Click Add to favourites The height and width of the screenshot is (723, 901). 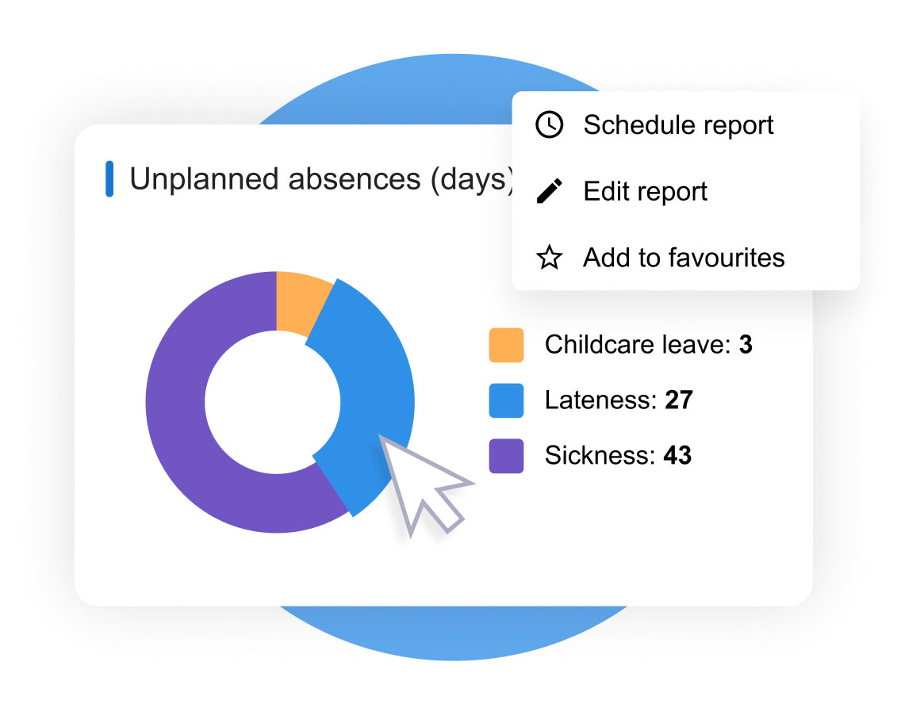tap(684, 257)
